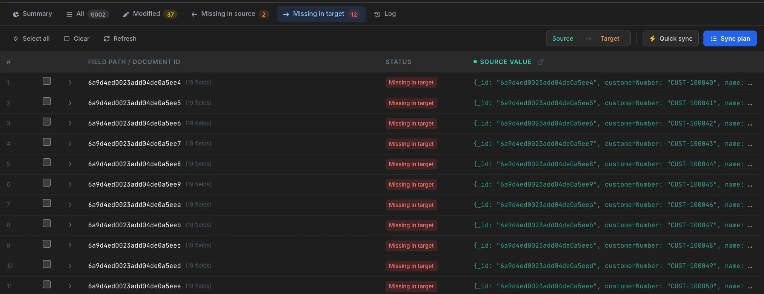Click the source value containing CUST-100049
The height and width of the screenshot is (294, 764).
(612, 266)
